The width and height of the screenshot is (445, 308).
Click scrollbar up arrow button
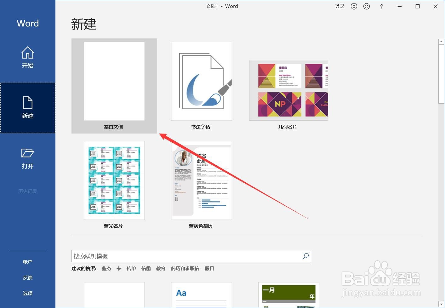(x=441, y=42)
